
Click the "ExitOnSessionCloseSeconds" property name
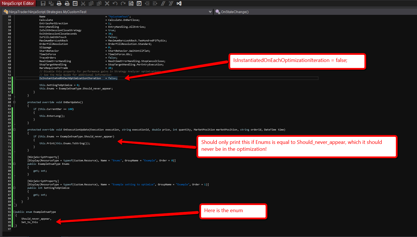[58, 34]
